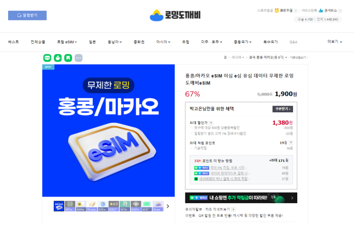Open the 일본 category menu
This screenshot has width=354, height=225.
pos(92,42)
